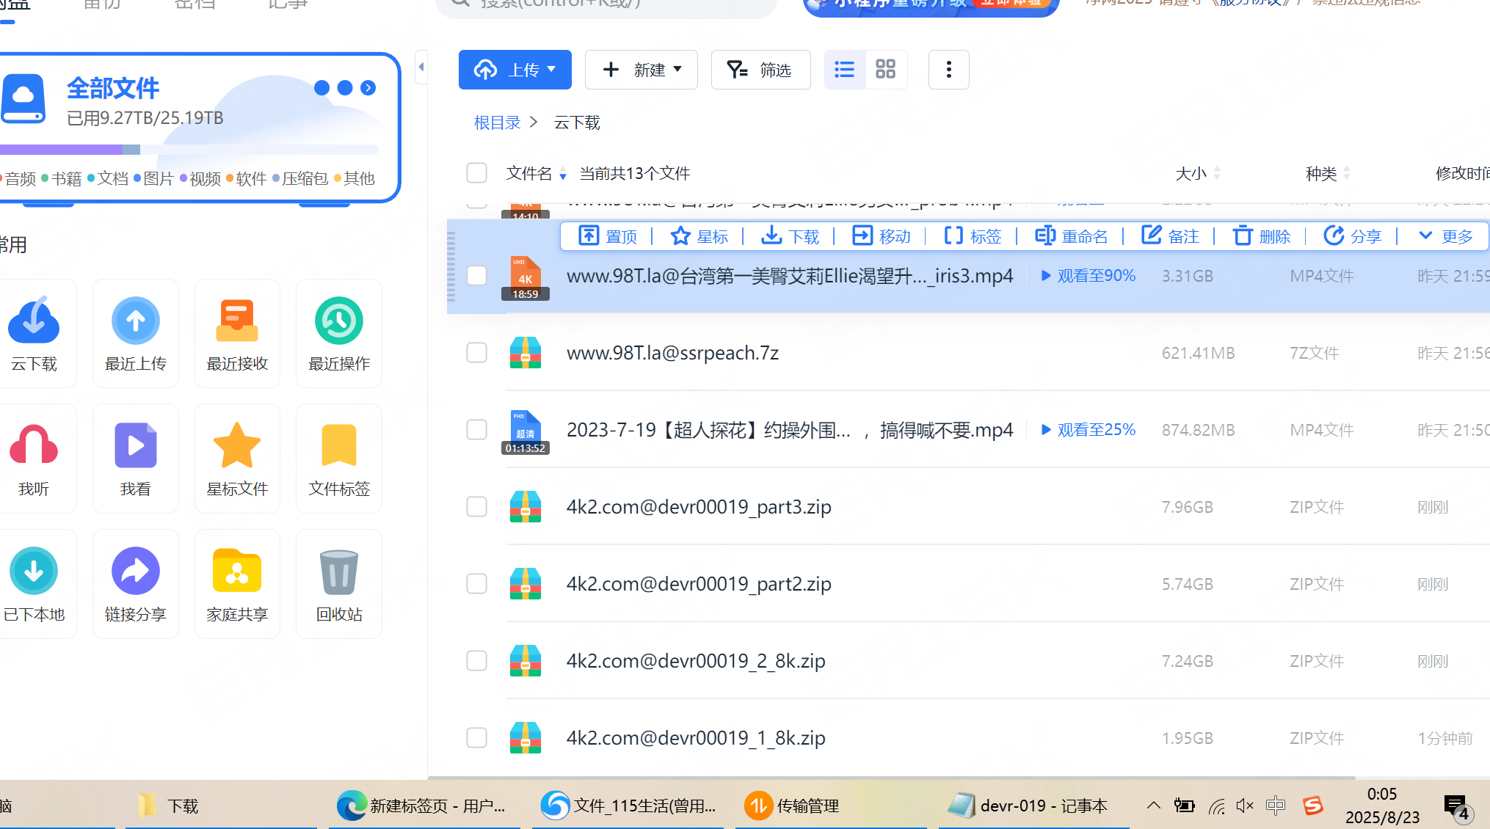This screenshot has height=829, width=1490.
Task: Open 家庭共享 family sharing shortcut
Action: (x=237, y=584)
